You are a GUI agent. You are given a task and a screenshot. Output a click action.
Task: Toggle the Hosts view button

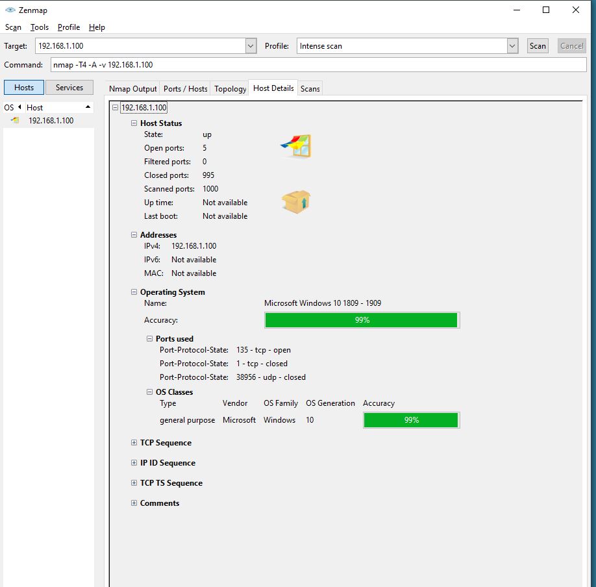[24, 88]
